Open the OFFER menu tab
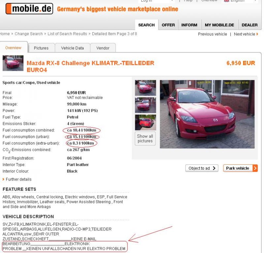 168,25
